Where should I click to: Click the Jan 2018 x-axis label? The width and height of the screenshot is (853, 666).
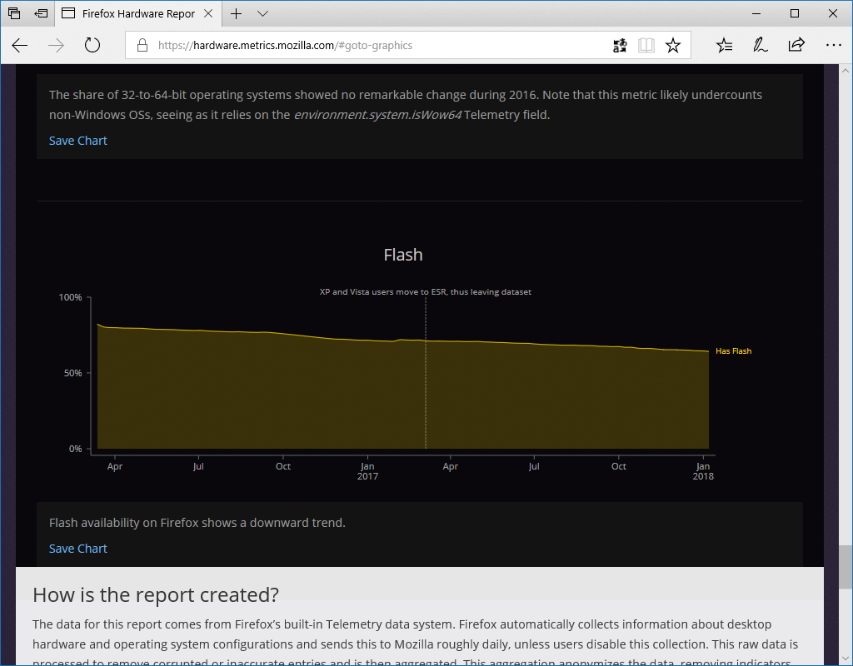tap(703, 471)
